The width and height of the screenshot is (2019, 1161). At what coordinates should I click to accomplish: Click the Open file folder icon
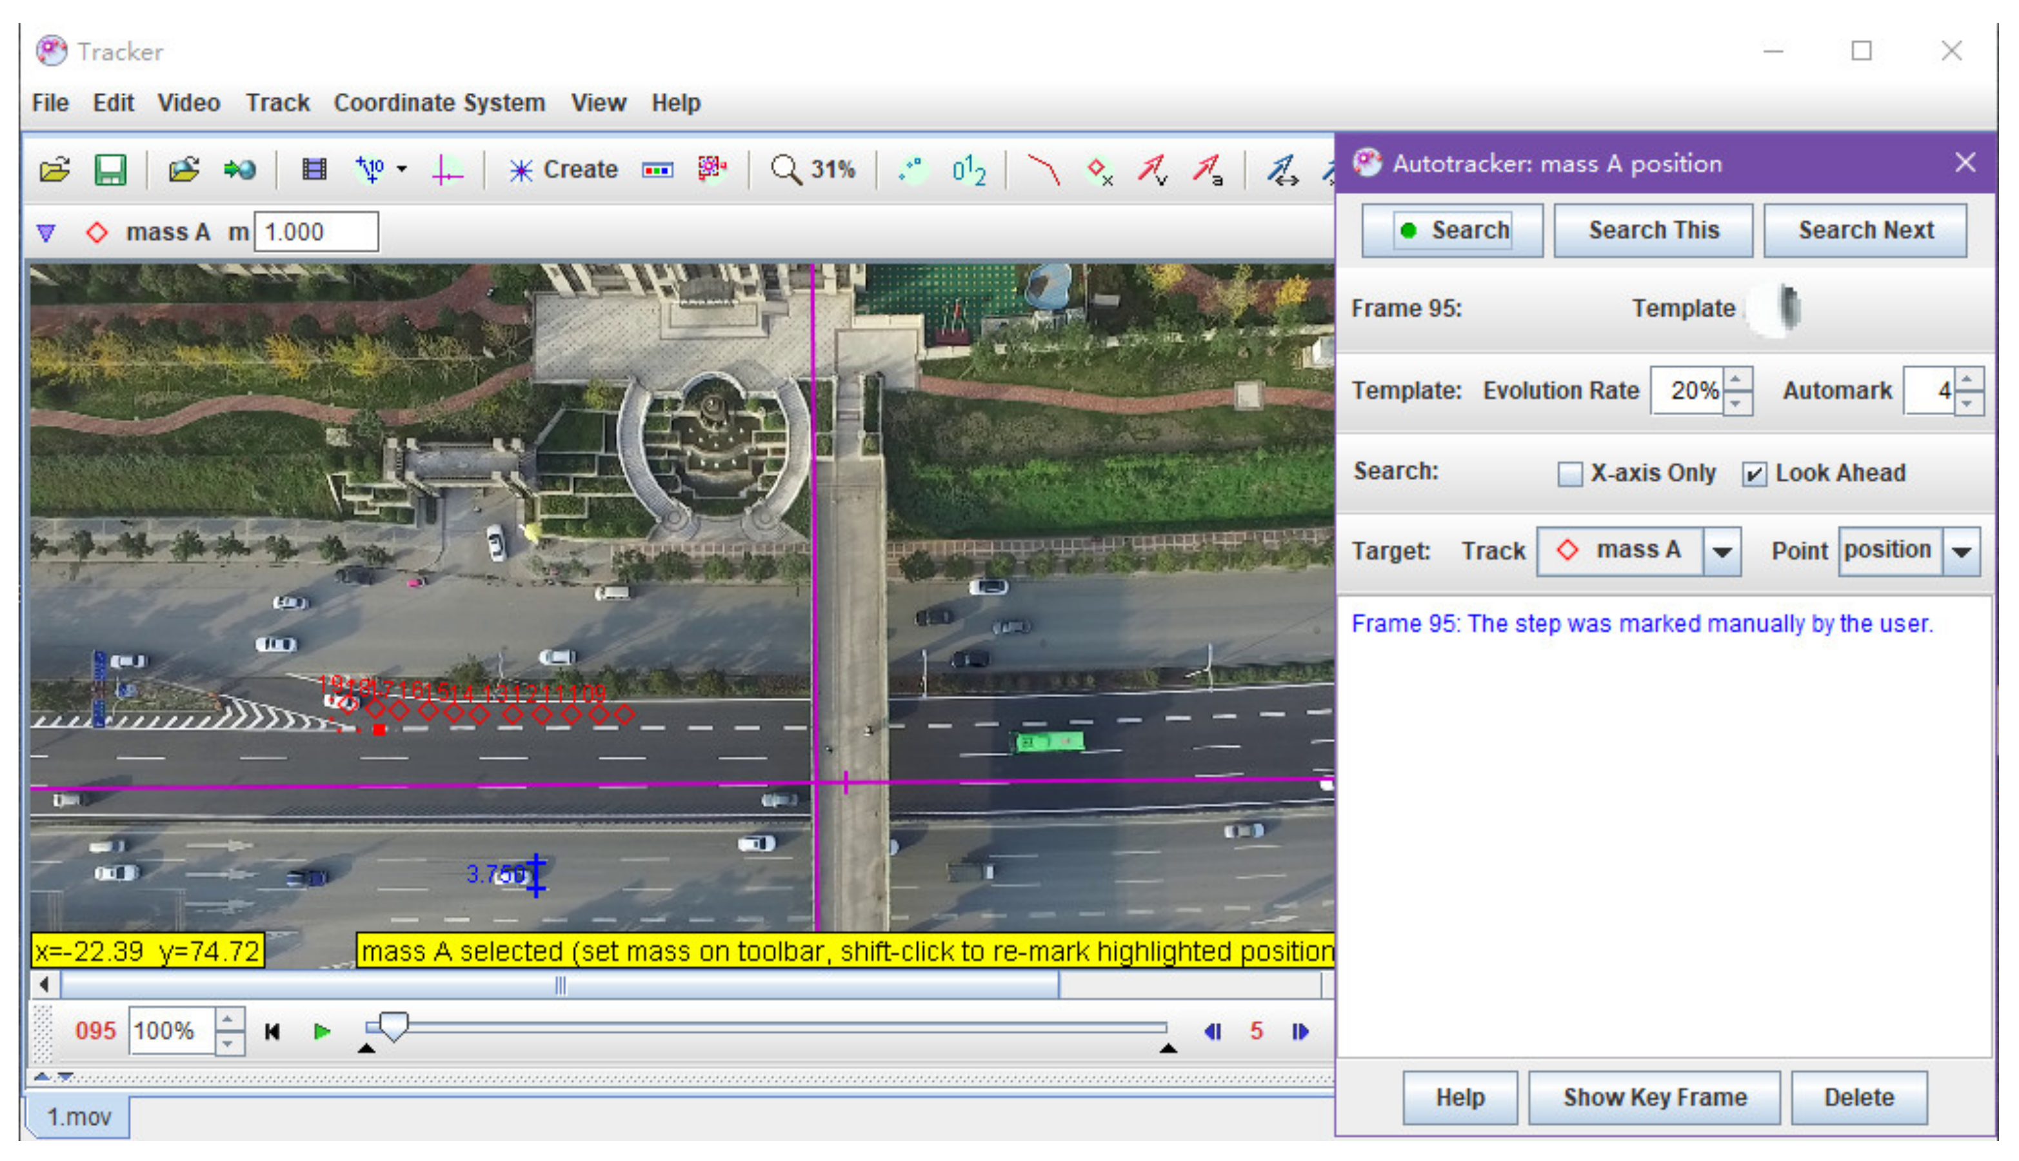[x=54, y=170]
